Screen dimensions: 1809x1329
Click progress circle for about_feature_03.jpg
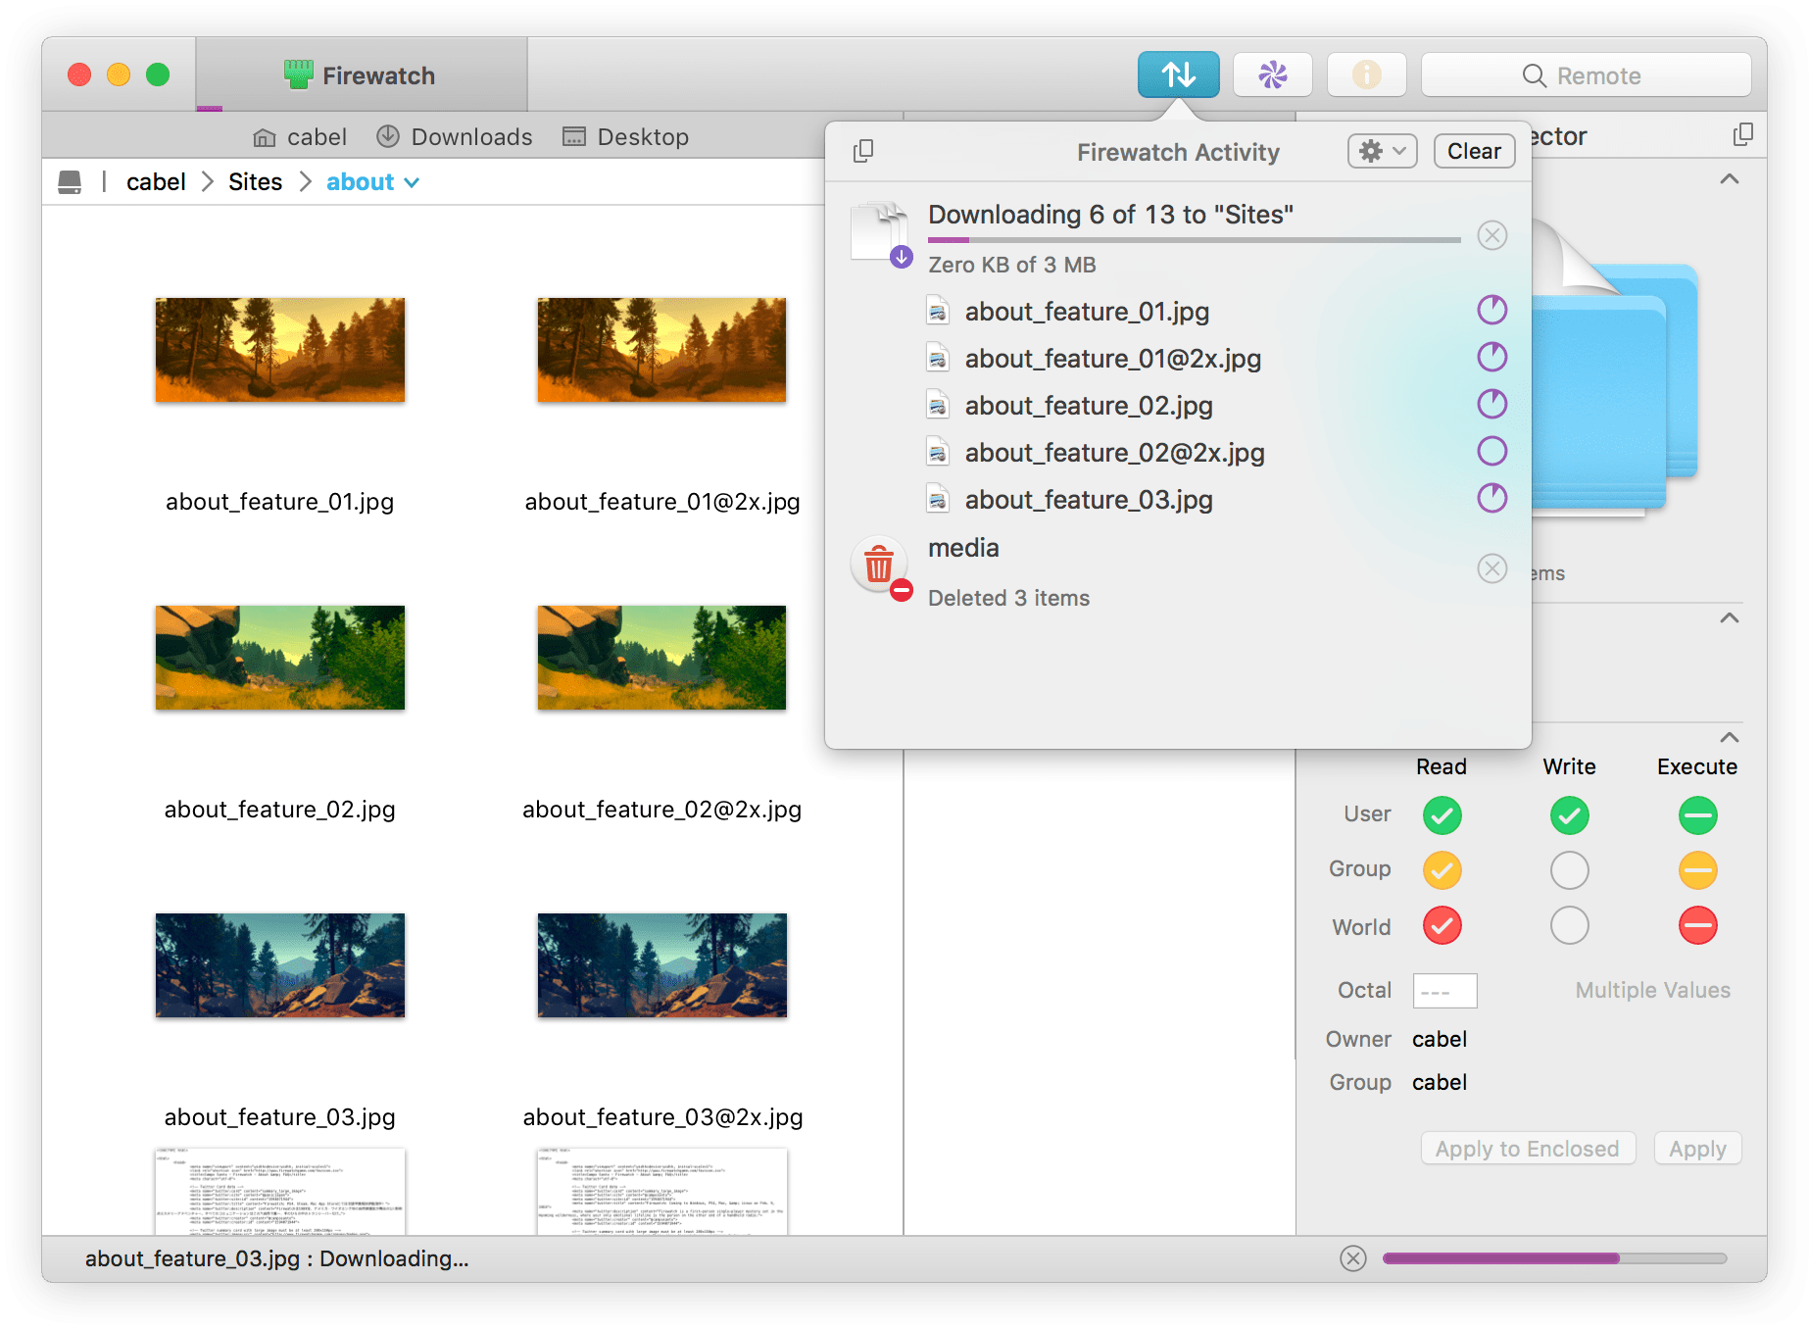[x=1491, y=499]
